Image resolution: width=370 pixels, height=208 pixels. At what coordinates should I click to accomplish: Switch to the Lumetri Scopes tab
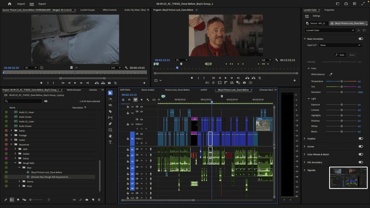[x=87, y=10]
